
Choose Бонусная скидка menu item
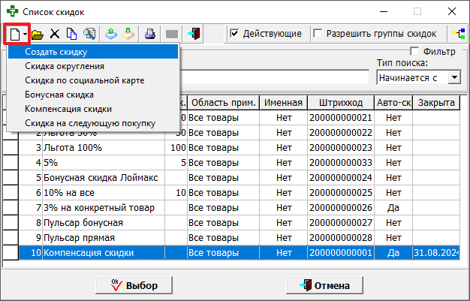[x=93, y=95]
